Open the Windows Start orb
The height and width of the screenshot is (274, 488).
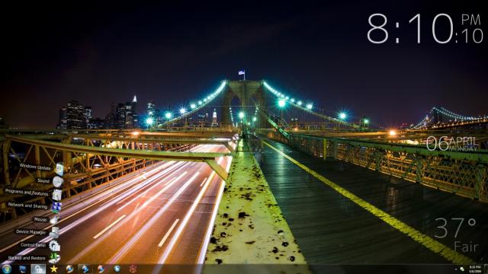click(x=7, y=269)
